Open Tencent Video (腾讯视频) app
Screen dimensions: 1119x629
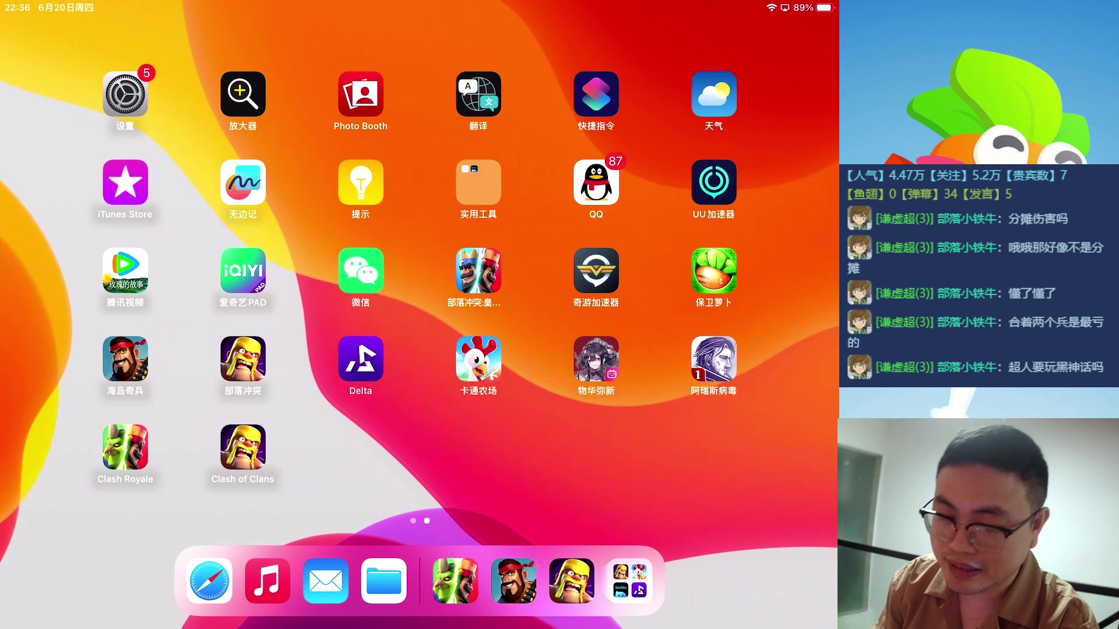125,270
